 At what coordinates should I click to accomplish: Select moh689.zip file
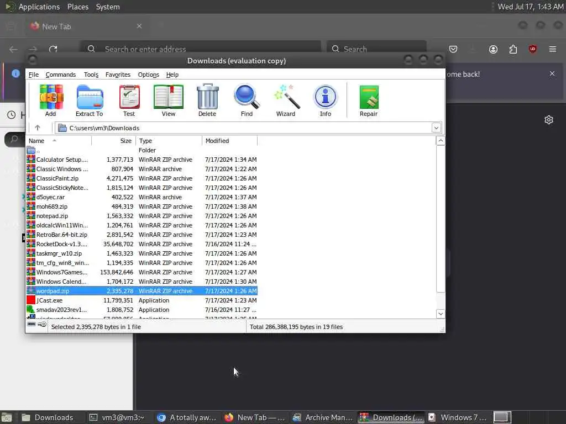[142, 206]
